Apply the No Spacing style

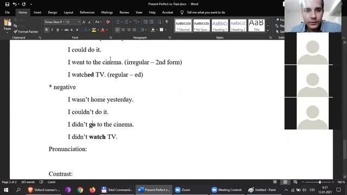click(201, 25)
